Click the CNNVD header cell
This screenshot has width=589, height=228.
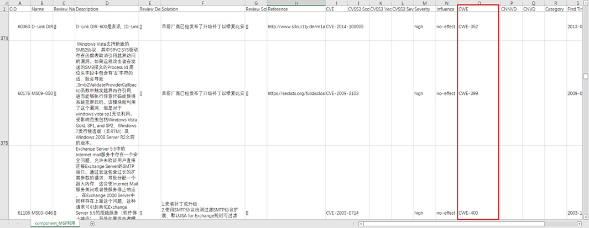(511, 9)
